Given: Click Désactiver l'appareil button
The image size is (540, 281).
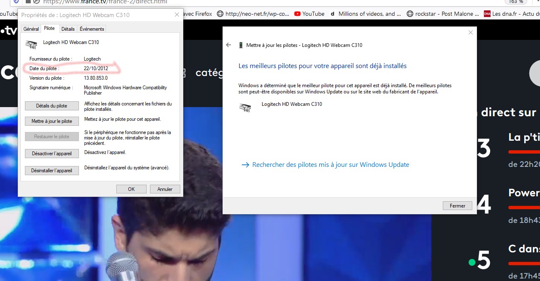Looking at the screenshot, I should [x=52, y=154].
